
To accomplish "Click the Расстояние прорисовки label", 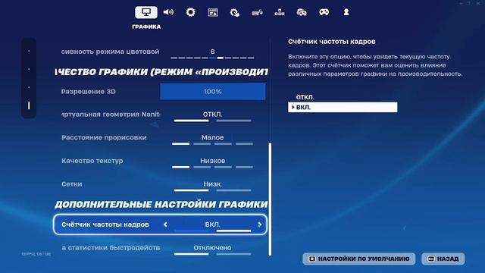I will click(x=104, y=137).
